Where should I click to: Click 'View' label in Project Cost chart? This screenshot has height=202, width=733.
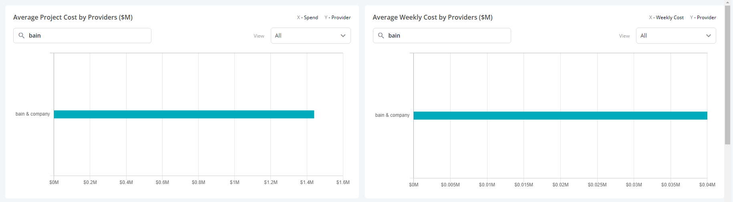point(259,36)
